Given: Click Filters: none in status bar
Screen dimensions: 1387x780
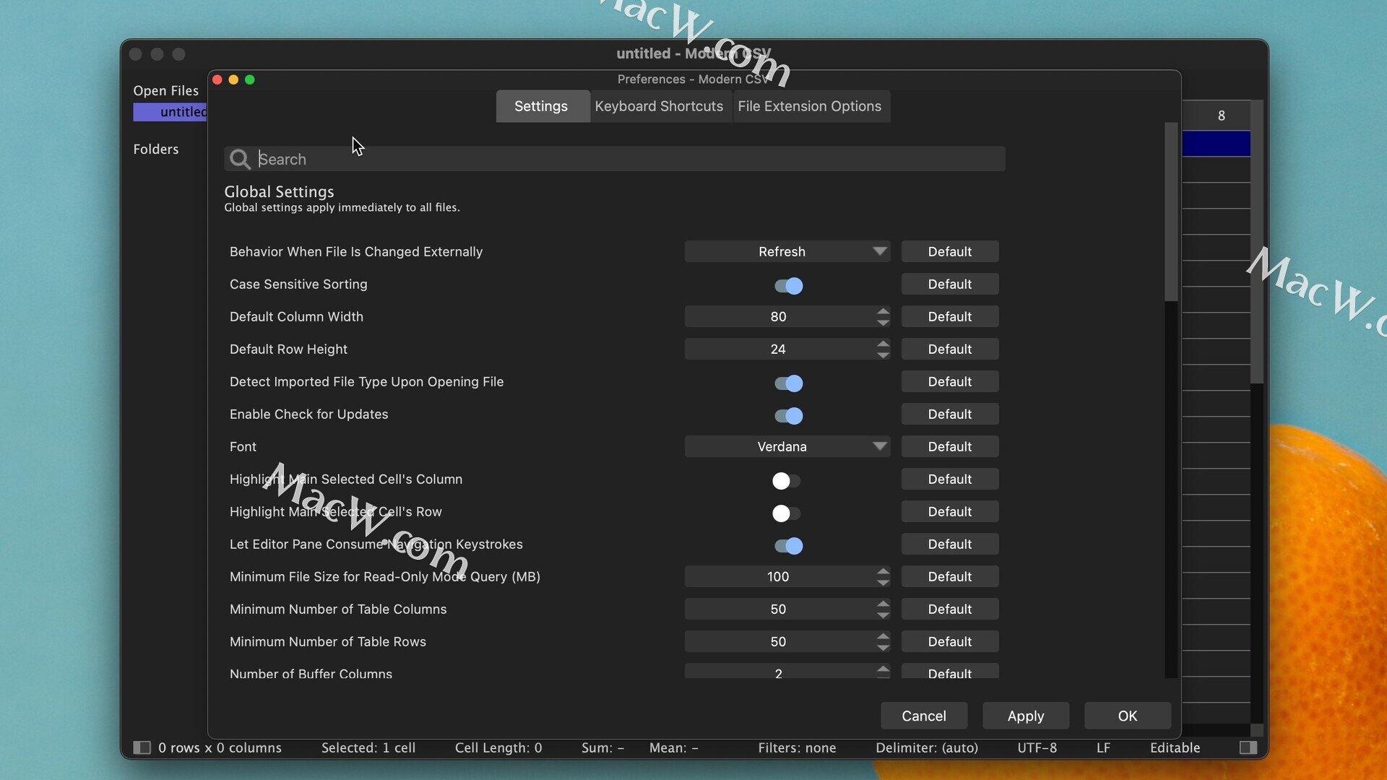Looking at the screenshot, I should (797, 747).
